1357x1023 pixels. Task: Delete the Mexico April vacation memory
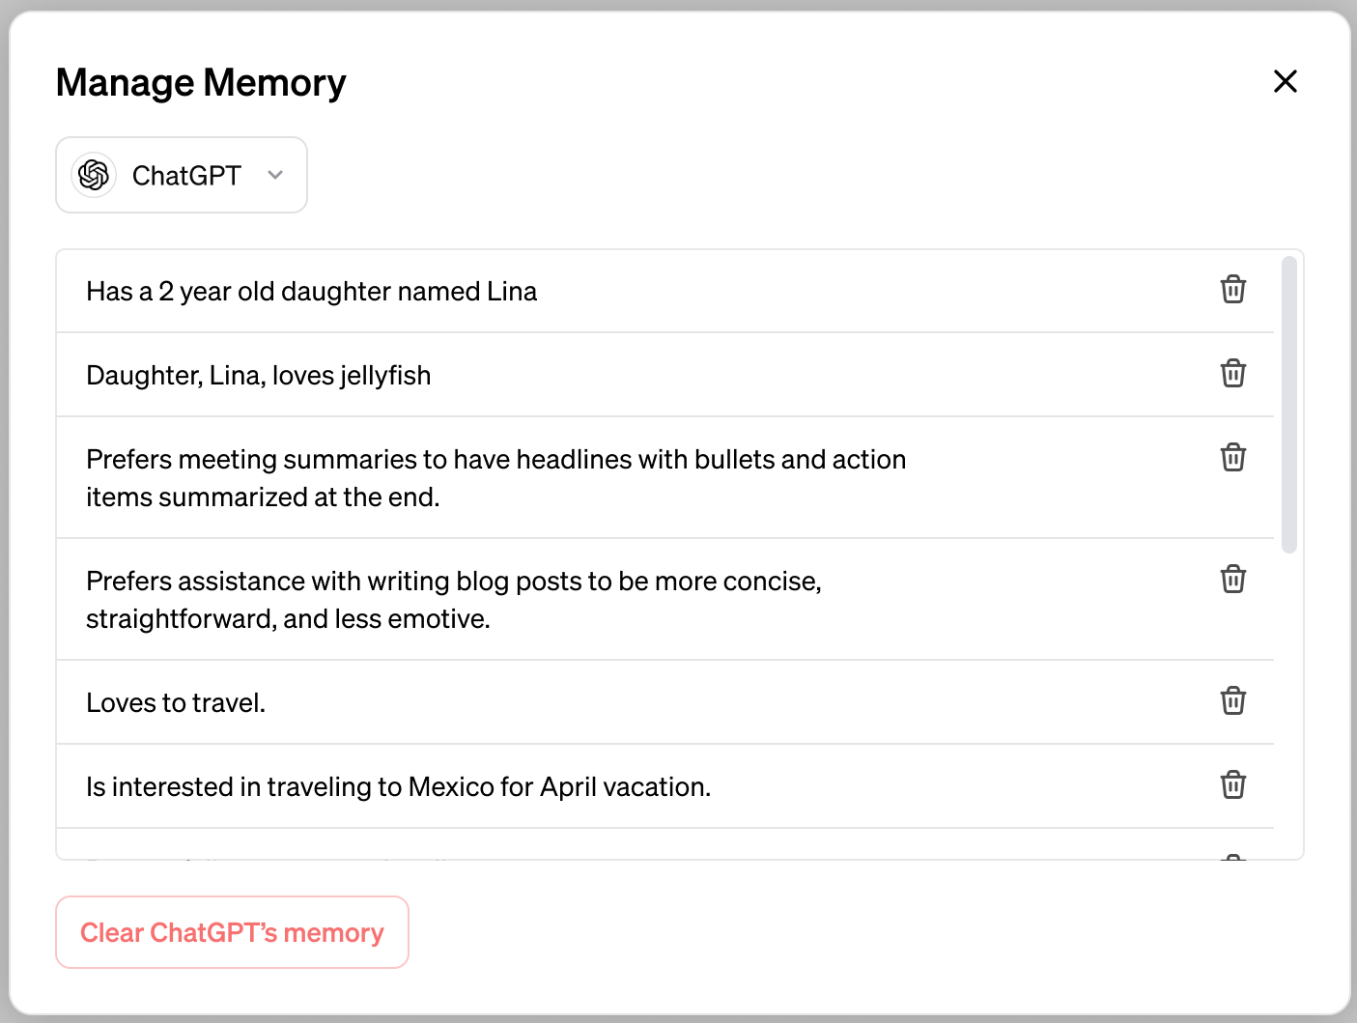coord(1233,785)
